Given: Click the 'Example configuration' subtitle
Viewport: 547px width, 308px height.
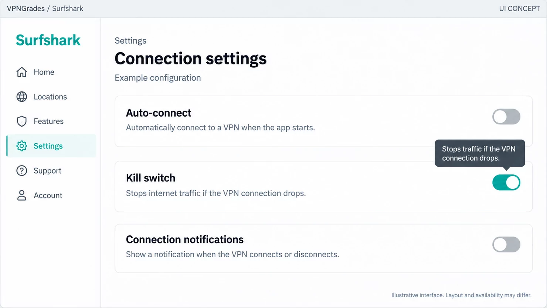Looking at the screenshot, I should click(158, 78).
